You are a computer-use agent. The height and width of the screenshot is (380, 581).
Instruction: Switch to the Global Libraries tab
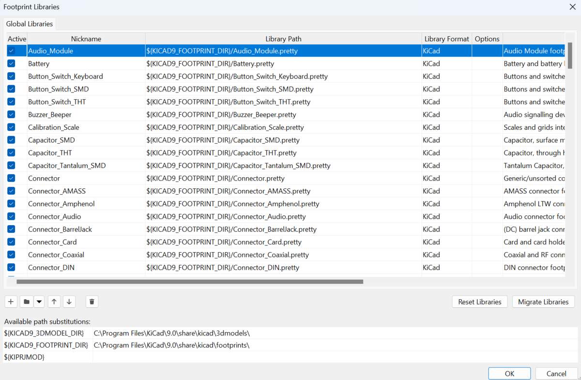click(x=30, y=23)
